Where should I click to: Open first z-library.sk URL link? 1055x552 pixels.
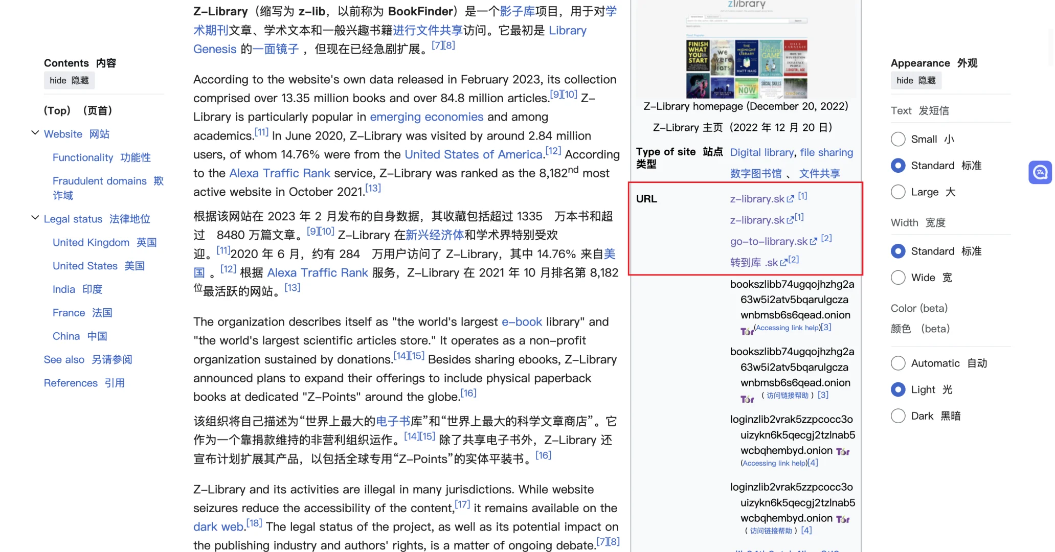[757, 199]
